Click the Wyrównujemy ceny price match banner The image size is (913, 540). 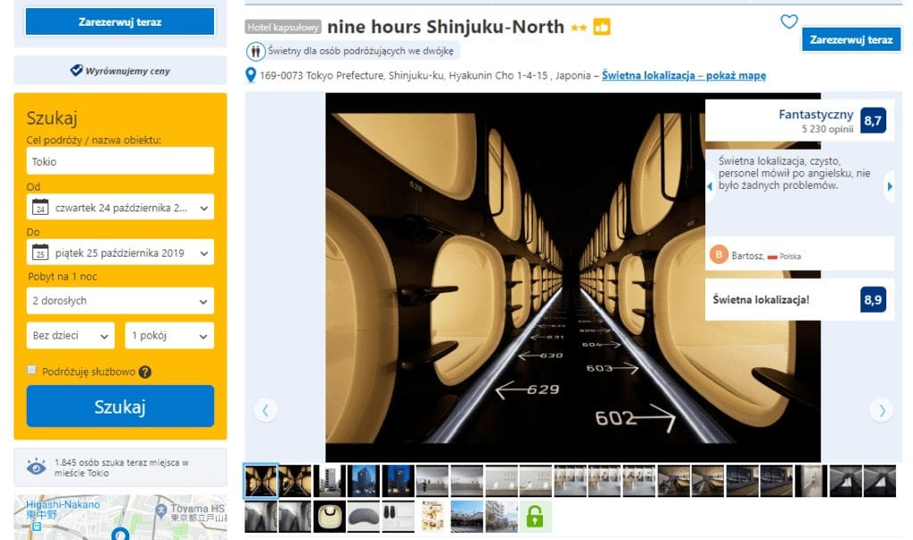(120, 70)
